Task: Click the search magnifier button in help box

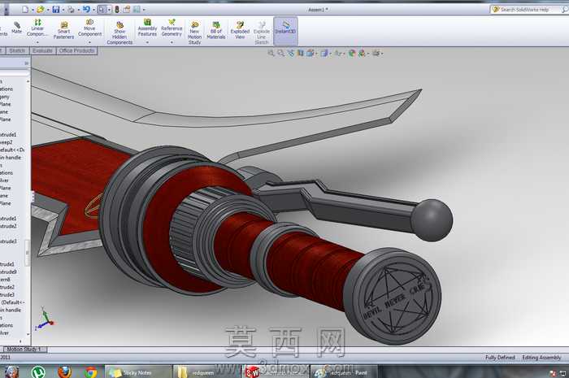Action: 565,10
